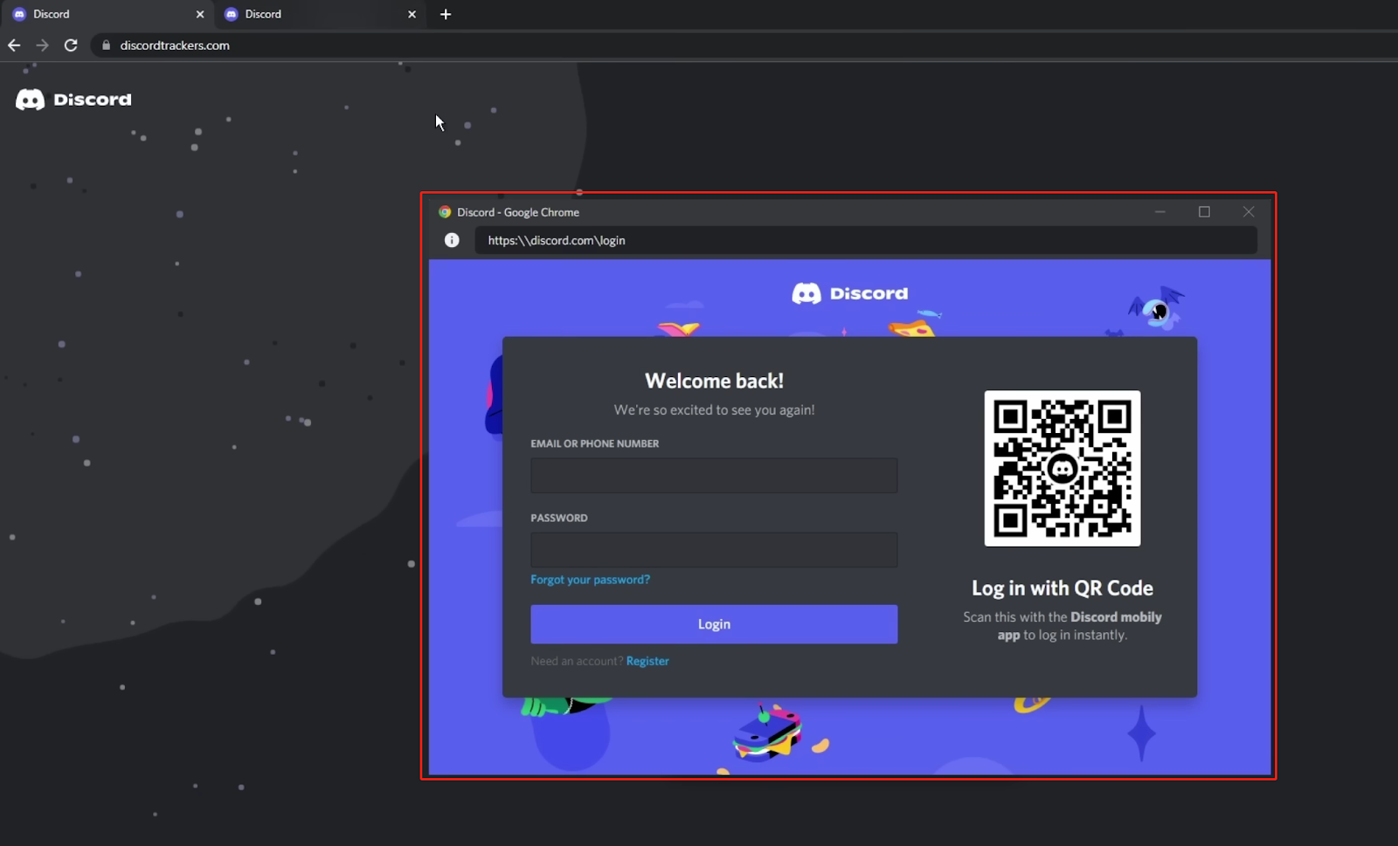The height and width of the screenshot is (846, 1398).
Task: Click the Chrome icon in popup title bar
Action: [x=445, y=212]
